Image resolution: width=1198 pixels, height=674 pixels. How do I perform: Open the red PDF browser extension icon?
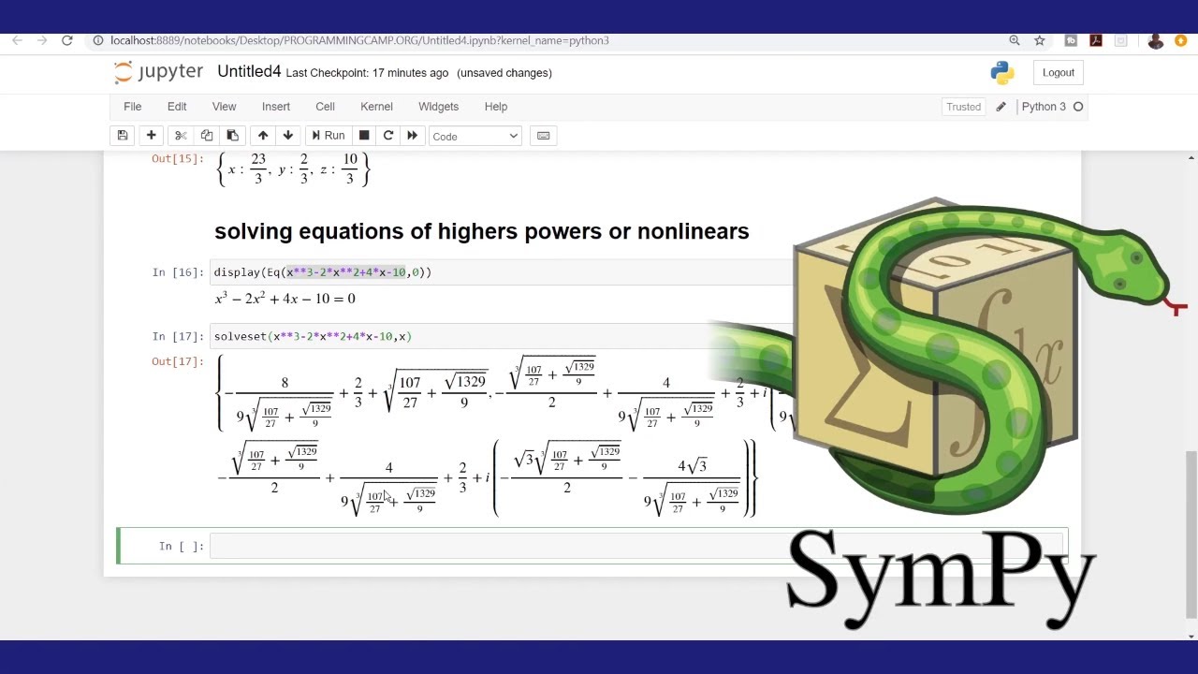click(x=1096, y=40)
